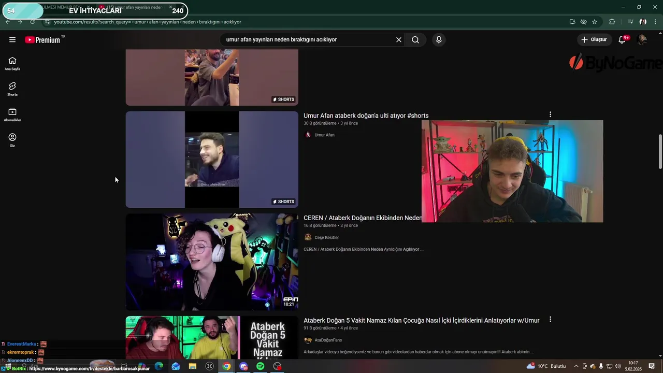Open the Ataberk Doğan 5 Vakit Namaz thumbnail

click(x=212, y=337)
